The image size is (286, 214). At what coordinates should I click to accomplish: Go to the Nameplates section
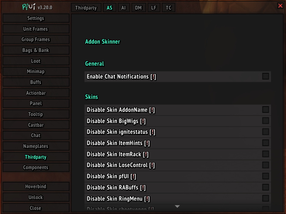[x=36, y=146]
